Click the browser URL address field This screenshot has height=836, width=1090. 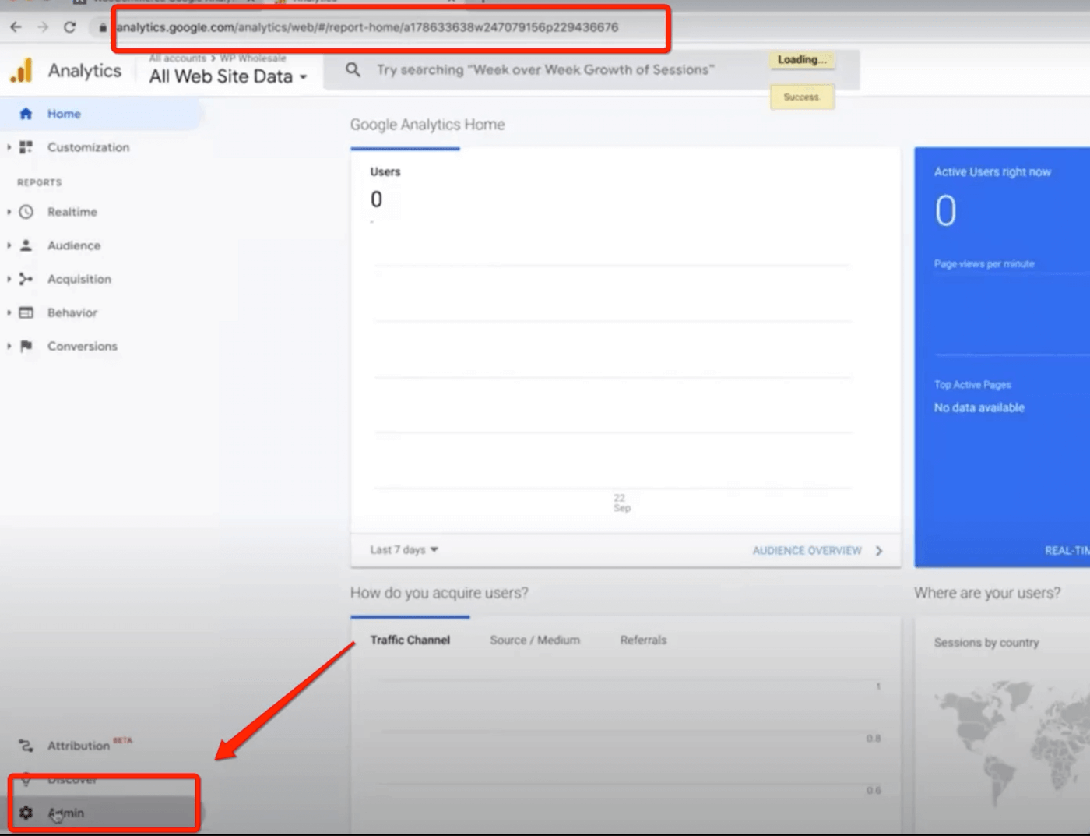coord(367,28)
